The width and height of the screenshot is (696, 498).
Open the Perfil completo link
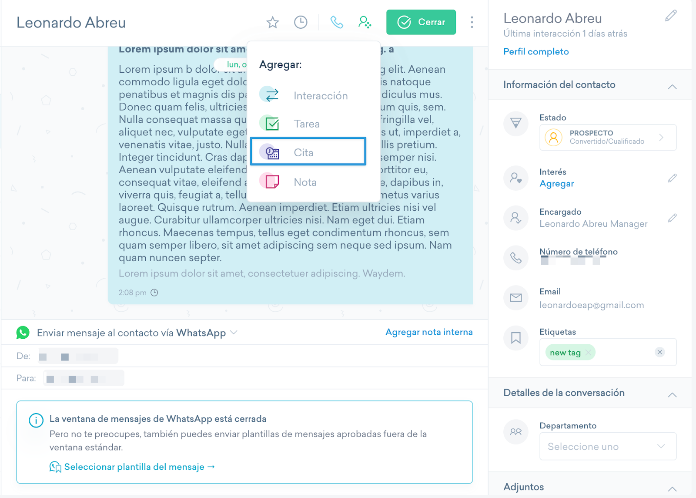536,52
